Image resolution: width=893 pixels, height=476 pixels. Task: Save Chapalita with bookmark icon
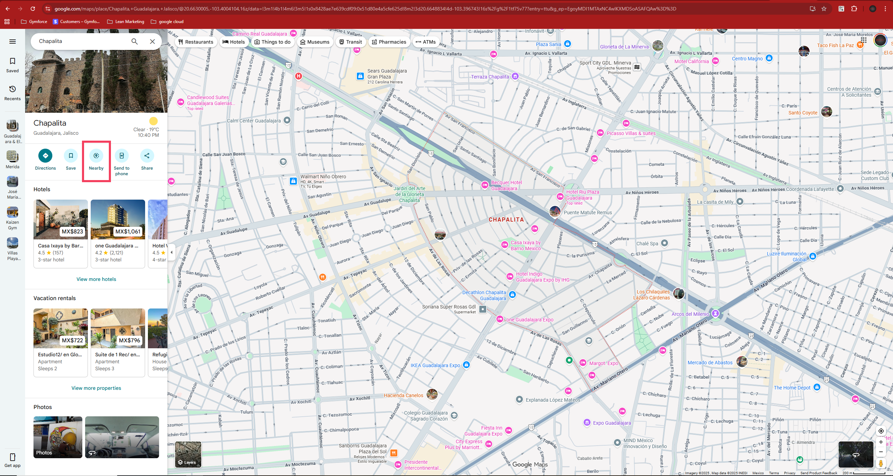pyautogui.click(x=71, y=156)
